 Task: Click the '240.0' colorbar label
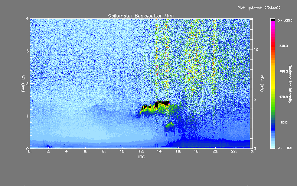[284, 46]
